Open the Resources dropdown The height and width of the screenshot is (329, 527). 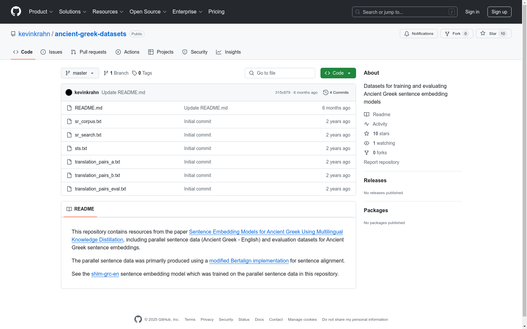(108, 12)
